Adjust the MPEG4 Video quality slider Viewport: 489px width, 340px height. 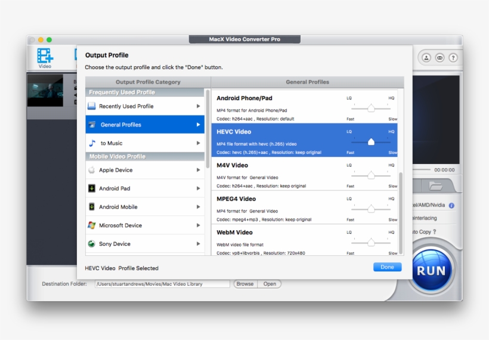point(371,209)
